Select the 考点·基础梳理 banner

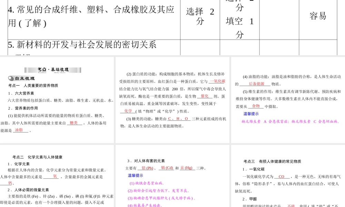pos(53,70)
